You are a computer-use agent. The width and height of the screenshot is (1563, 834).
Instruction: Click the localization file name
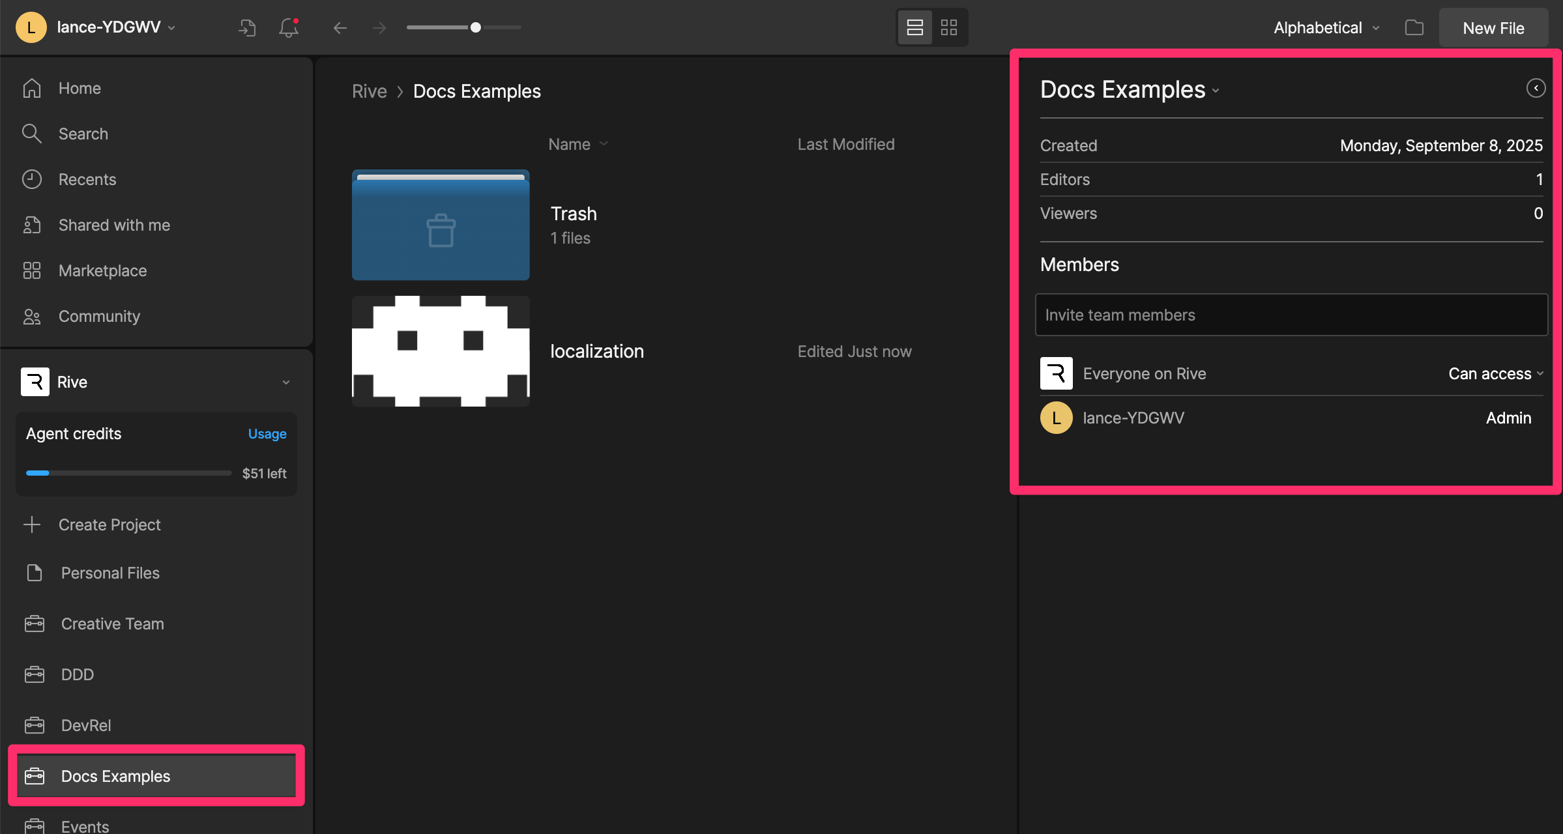(596, 351)
